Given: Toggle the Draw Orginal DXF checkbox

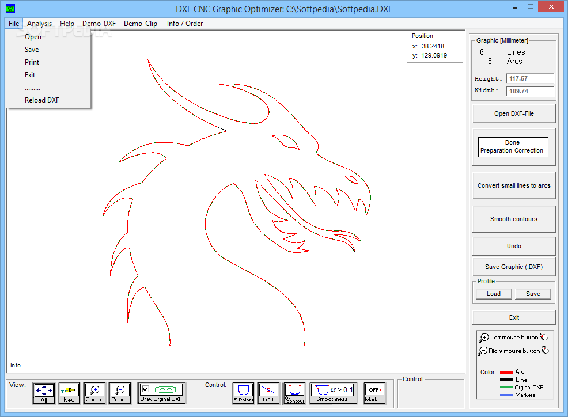Looking at the screenshot, I should coord(145,389).
